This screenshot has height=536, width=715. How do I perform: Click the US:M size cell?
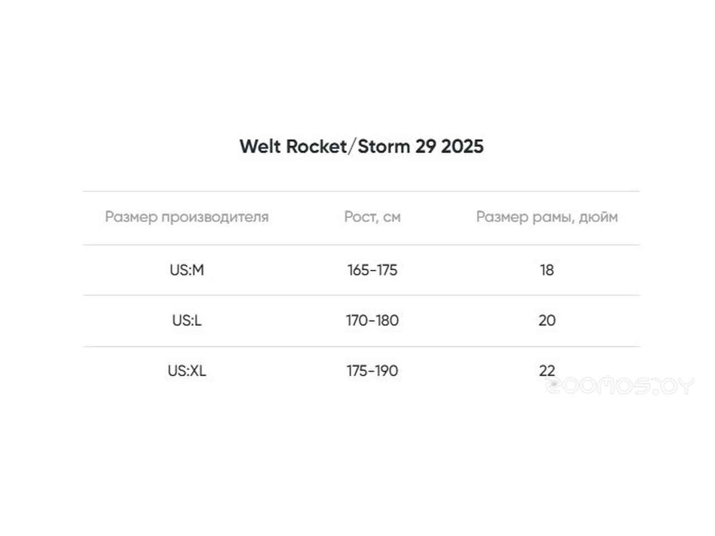coord(187,270)
